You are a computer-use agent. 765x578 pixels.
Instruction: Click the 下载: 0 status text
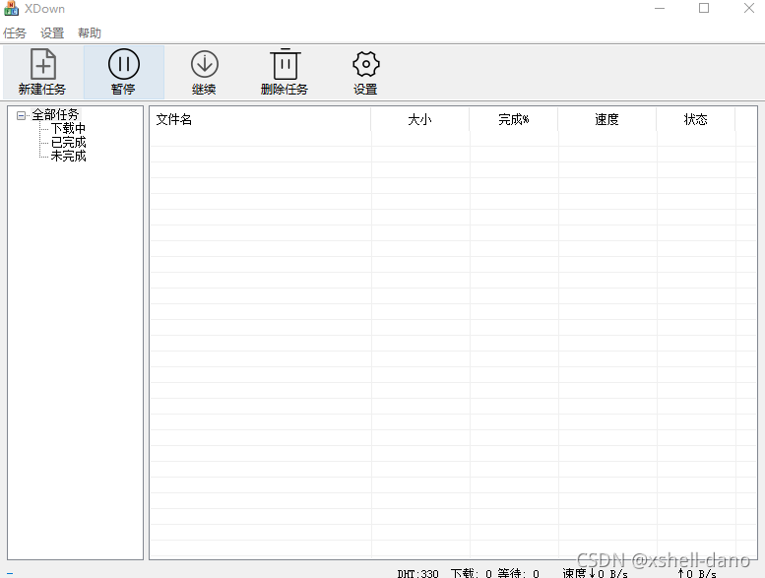[x=472, y=574]
